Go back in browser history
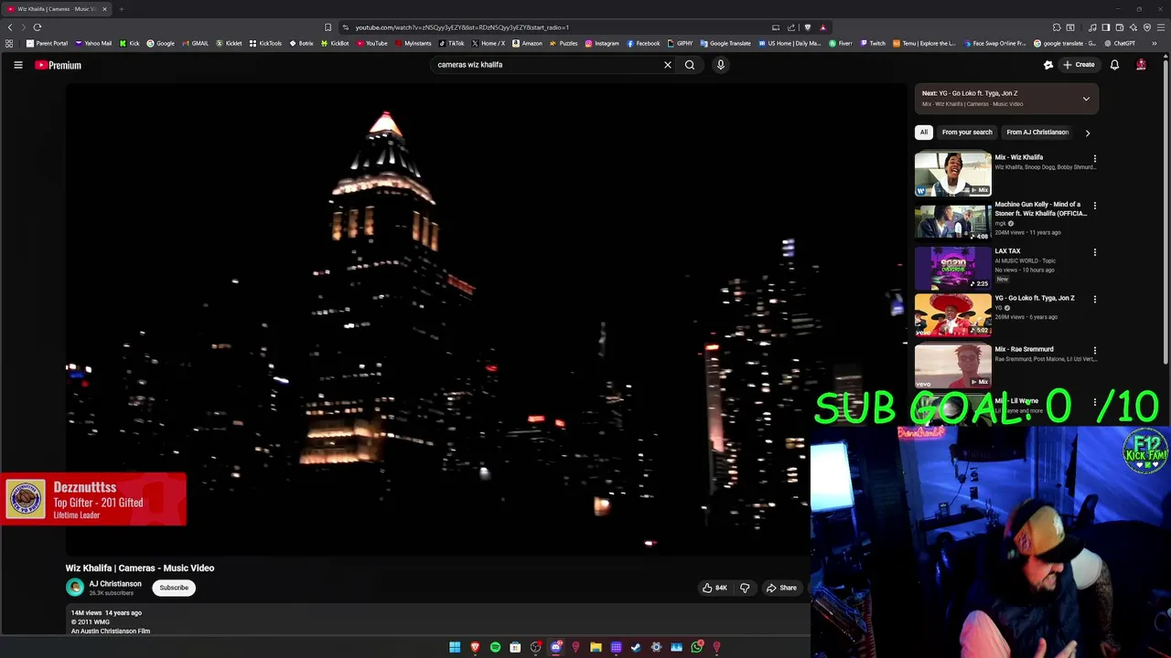 10,27
